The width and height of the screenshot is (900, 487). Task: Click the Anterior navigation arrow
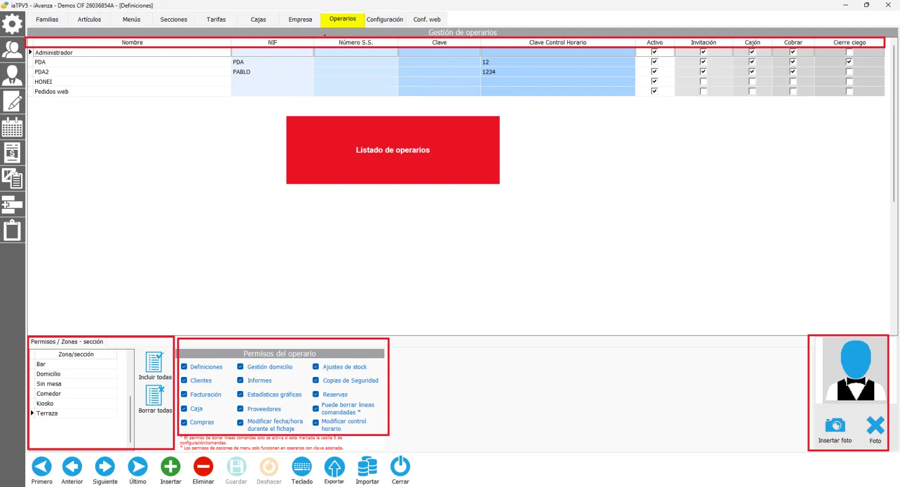72,467
